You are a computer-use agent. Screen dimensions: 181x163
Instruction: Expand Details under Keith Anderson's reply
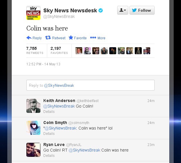pos(49,112)
